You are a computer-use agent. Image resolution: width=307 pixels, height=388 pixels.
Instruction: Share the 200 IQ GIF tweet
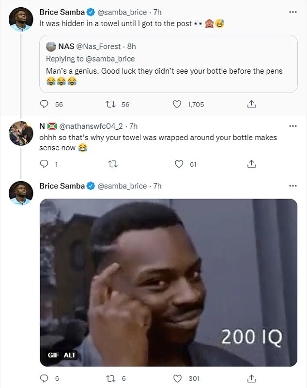(x=251, y=378)
